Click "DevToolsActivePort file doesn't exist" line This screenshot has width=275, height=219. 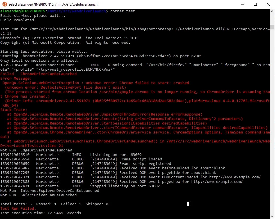[65, 87]
